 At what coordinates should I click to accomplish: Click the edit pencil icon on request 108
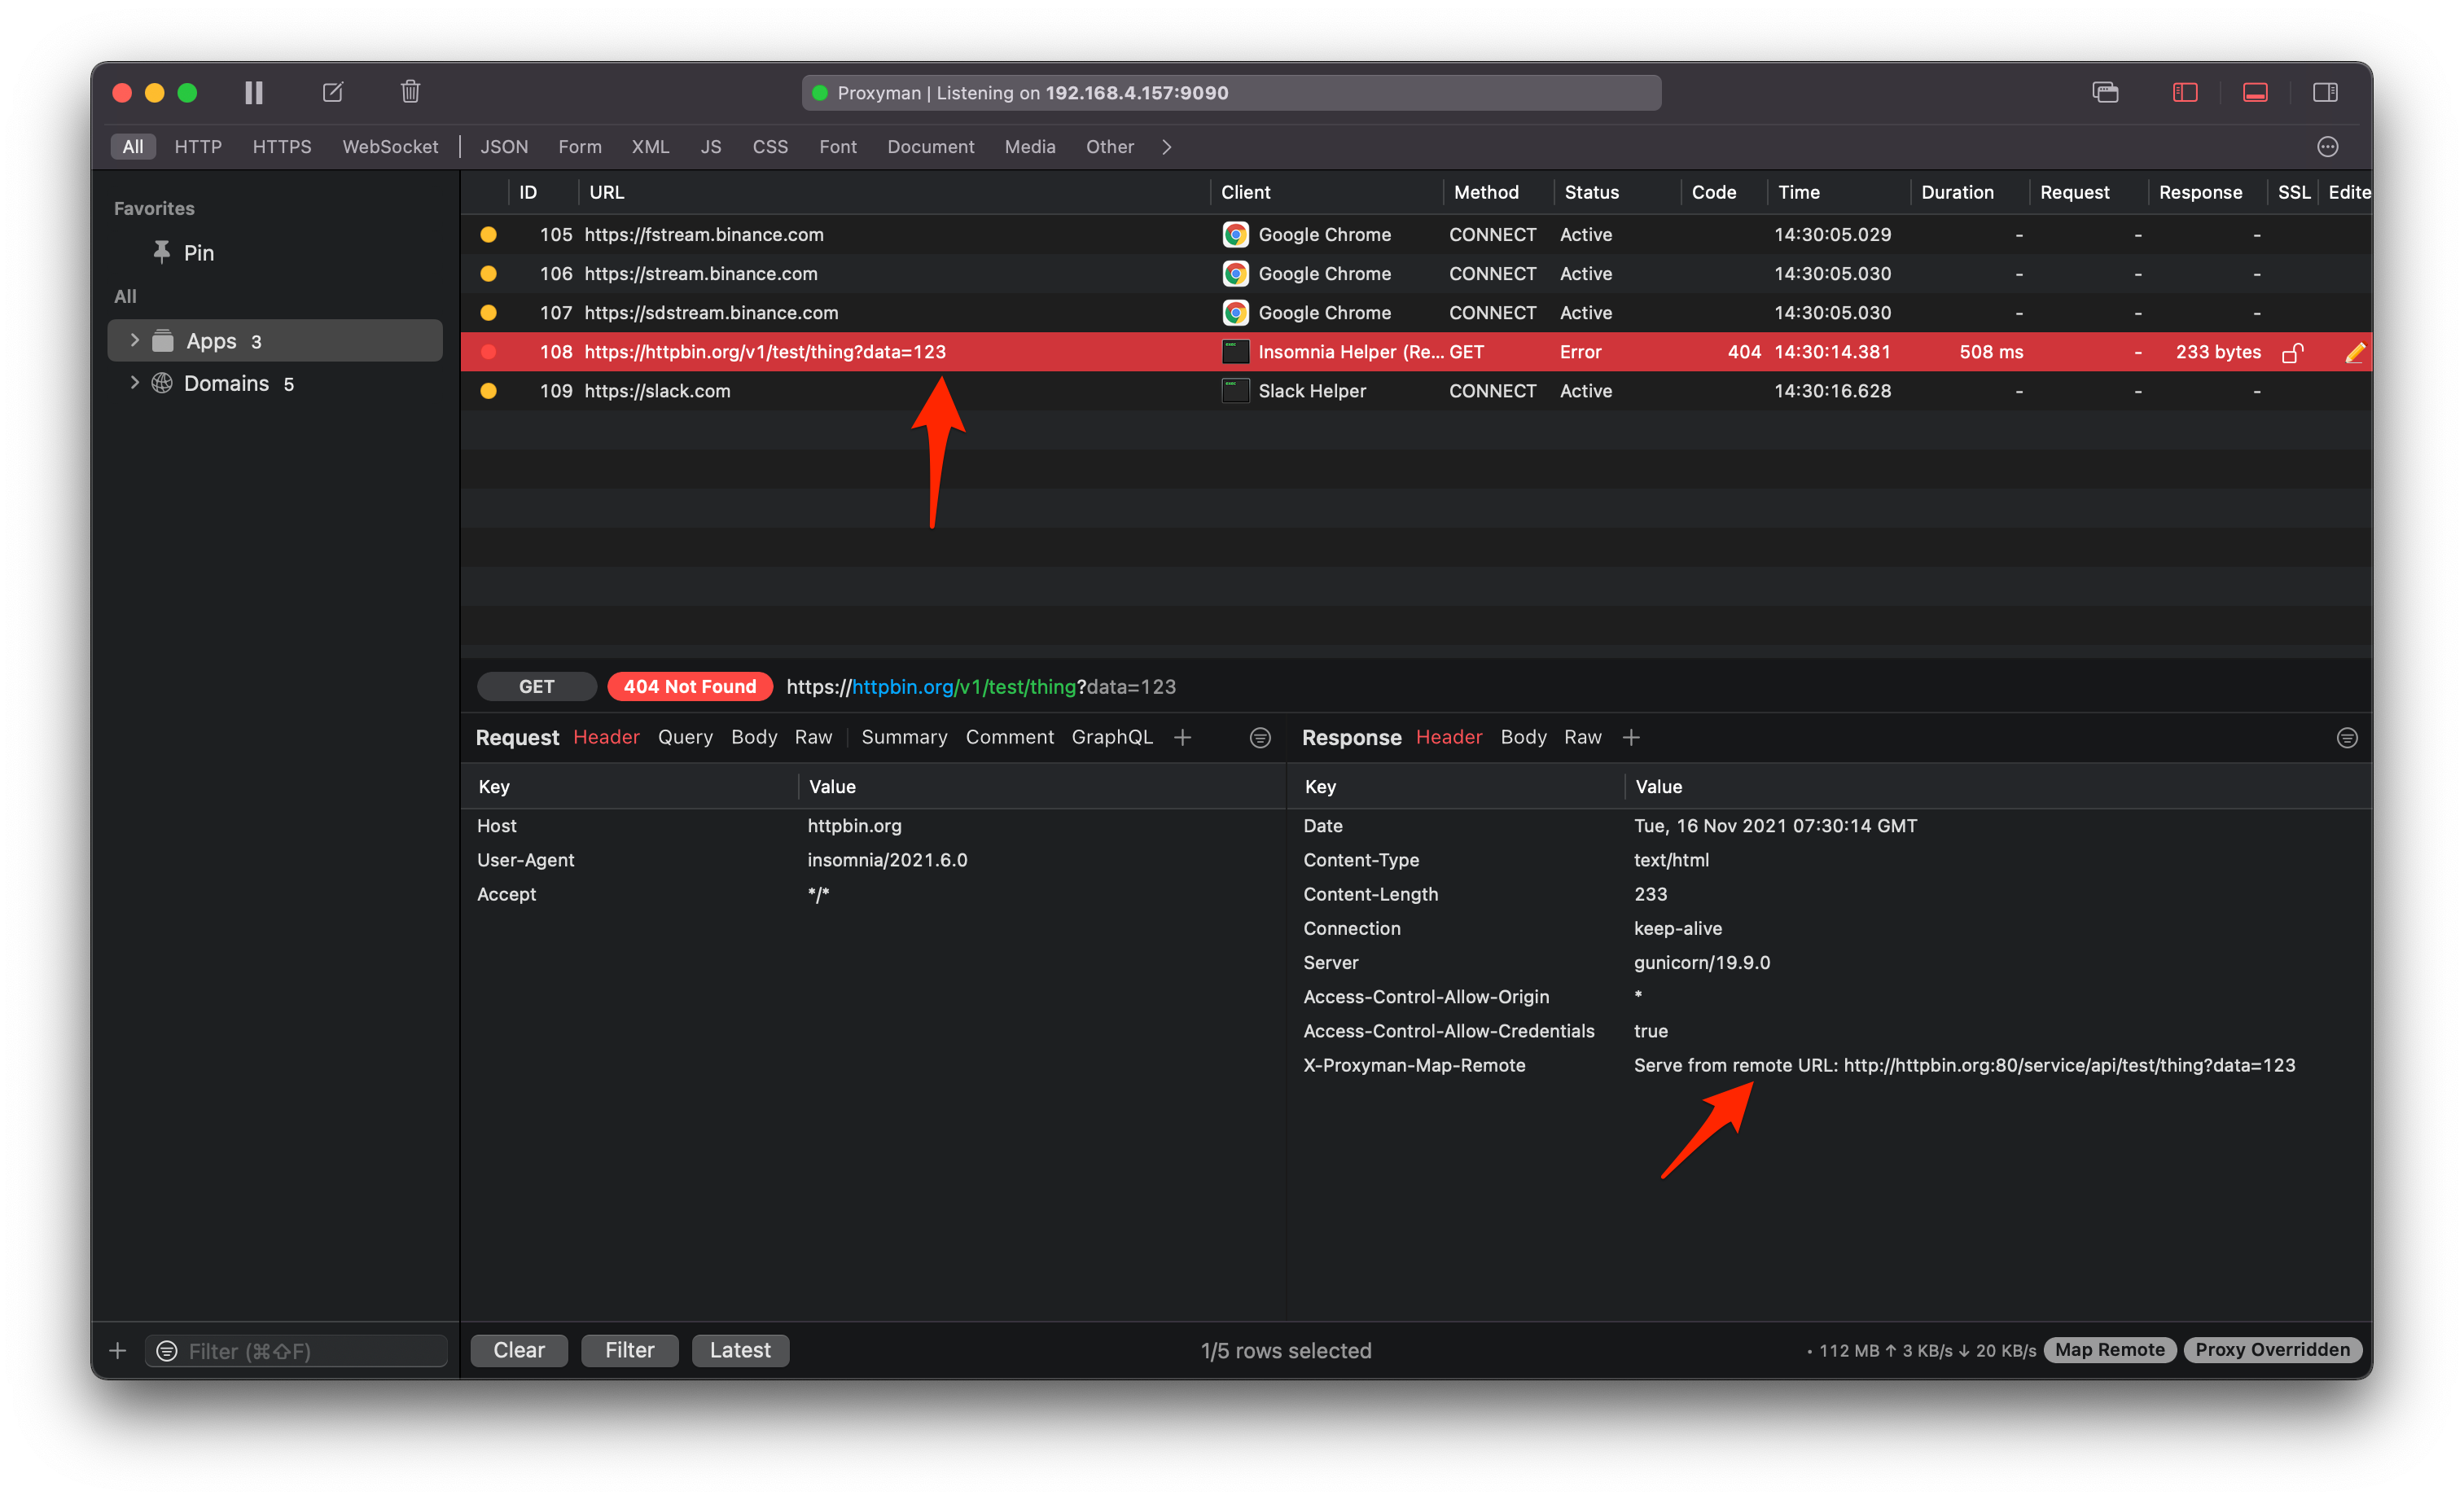(2356, 352)
